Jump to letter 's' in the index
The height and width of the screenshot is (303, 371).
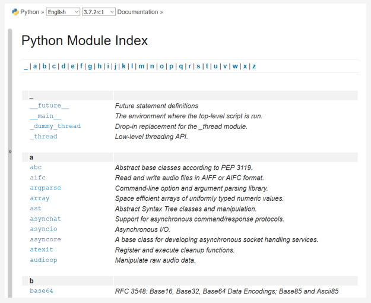tap(198, 66)
